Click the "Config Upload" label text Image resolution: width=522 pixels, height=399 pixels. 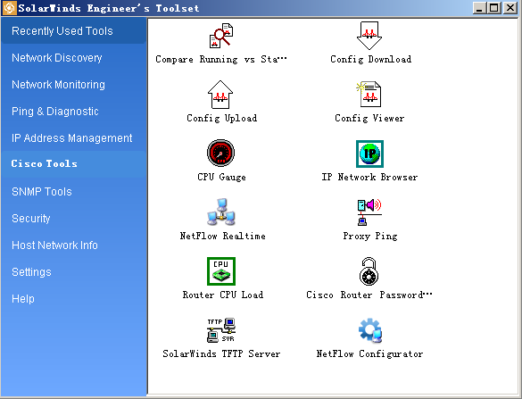pos(221,118)
